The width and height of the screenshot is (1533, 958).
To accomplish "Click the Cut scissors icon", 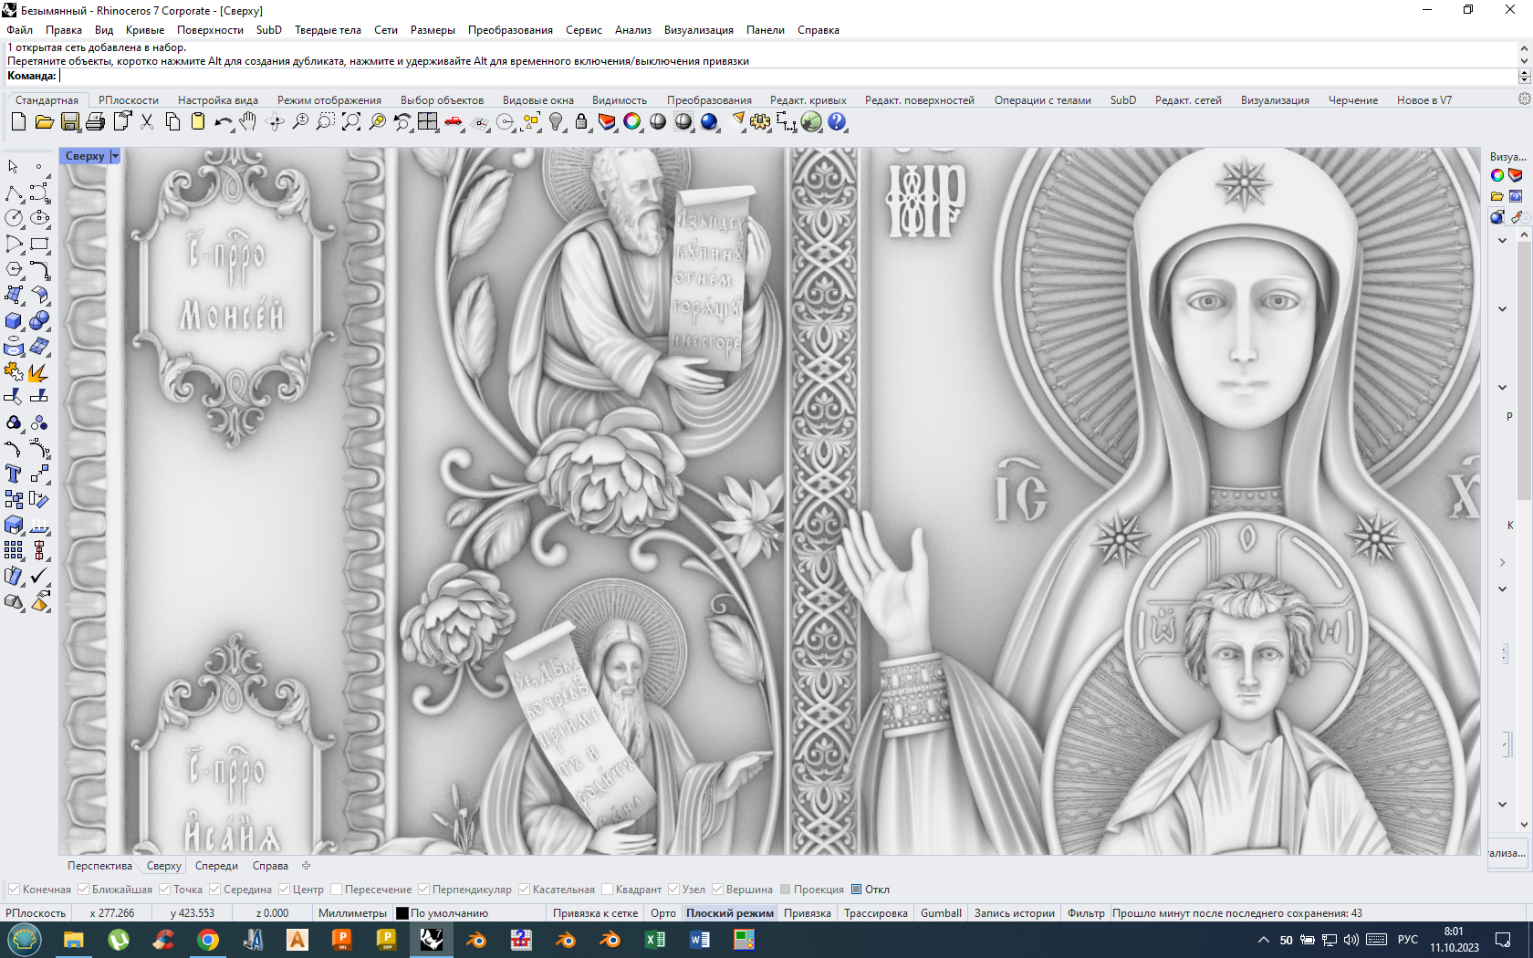I will [146, 121].
